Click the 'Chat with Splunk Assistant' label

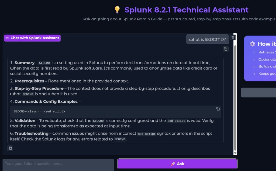(x=35, y=38)
